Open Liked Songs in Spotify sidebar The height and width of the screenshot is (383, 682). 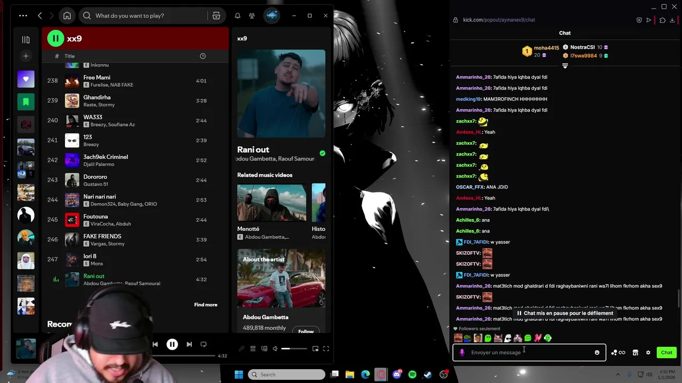tap(26, 79)
